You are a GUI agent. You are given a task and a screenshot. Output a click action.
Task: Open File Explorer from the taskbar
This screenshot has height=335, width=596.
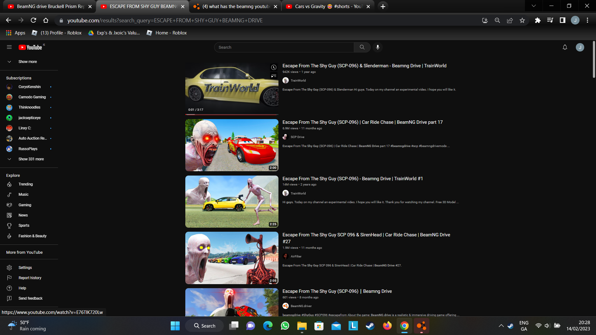point(302,326)
